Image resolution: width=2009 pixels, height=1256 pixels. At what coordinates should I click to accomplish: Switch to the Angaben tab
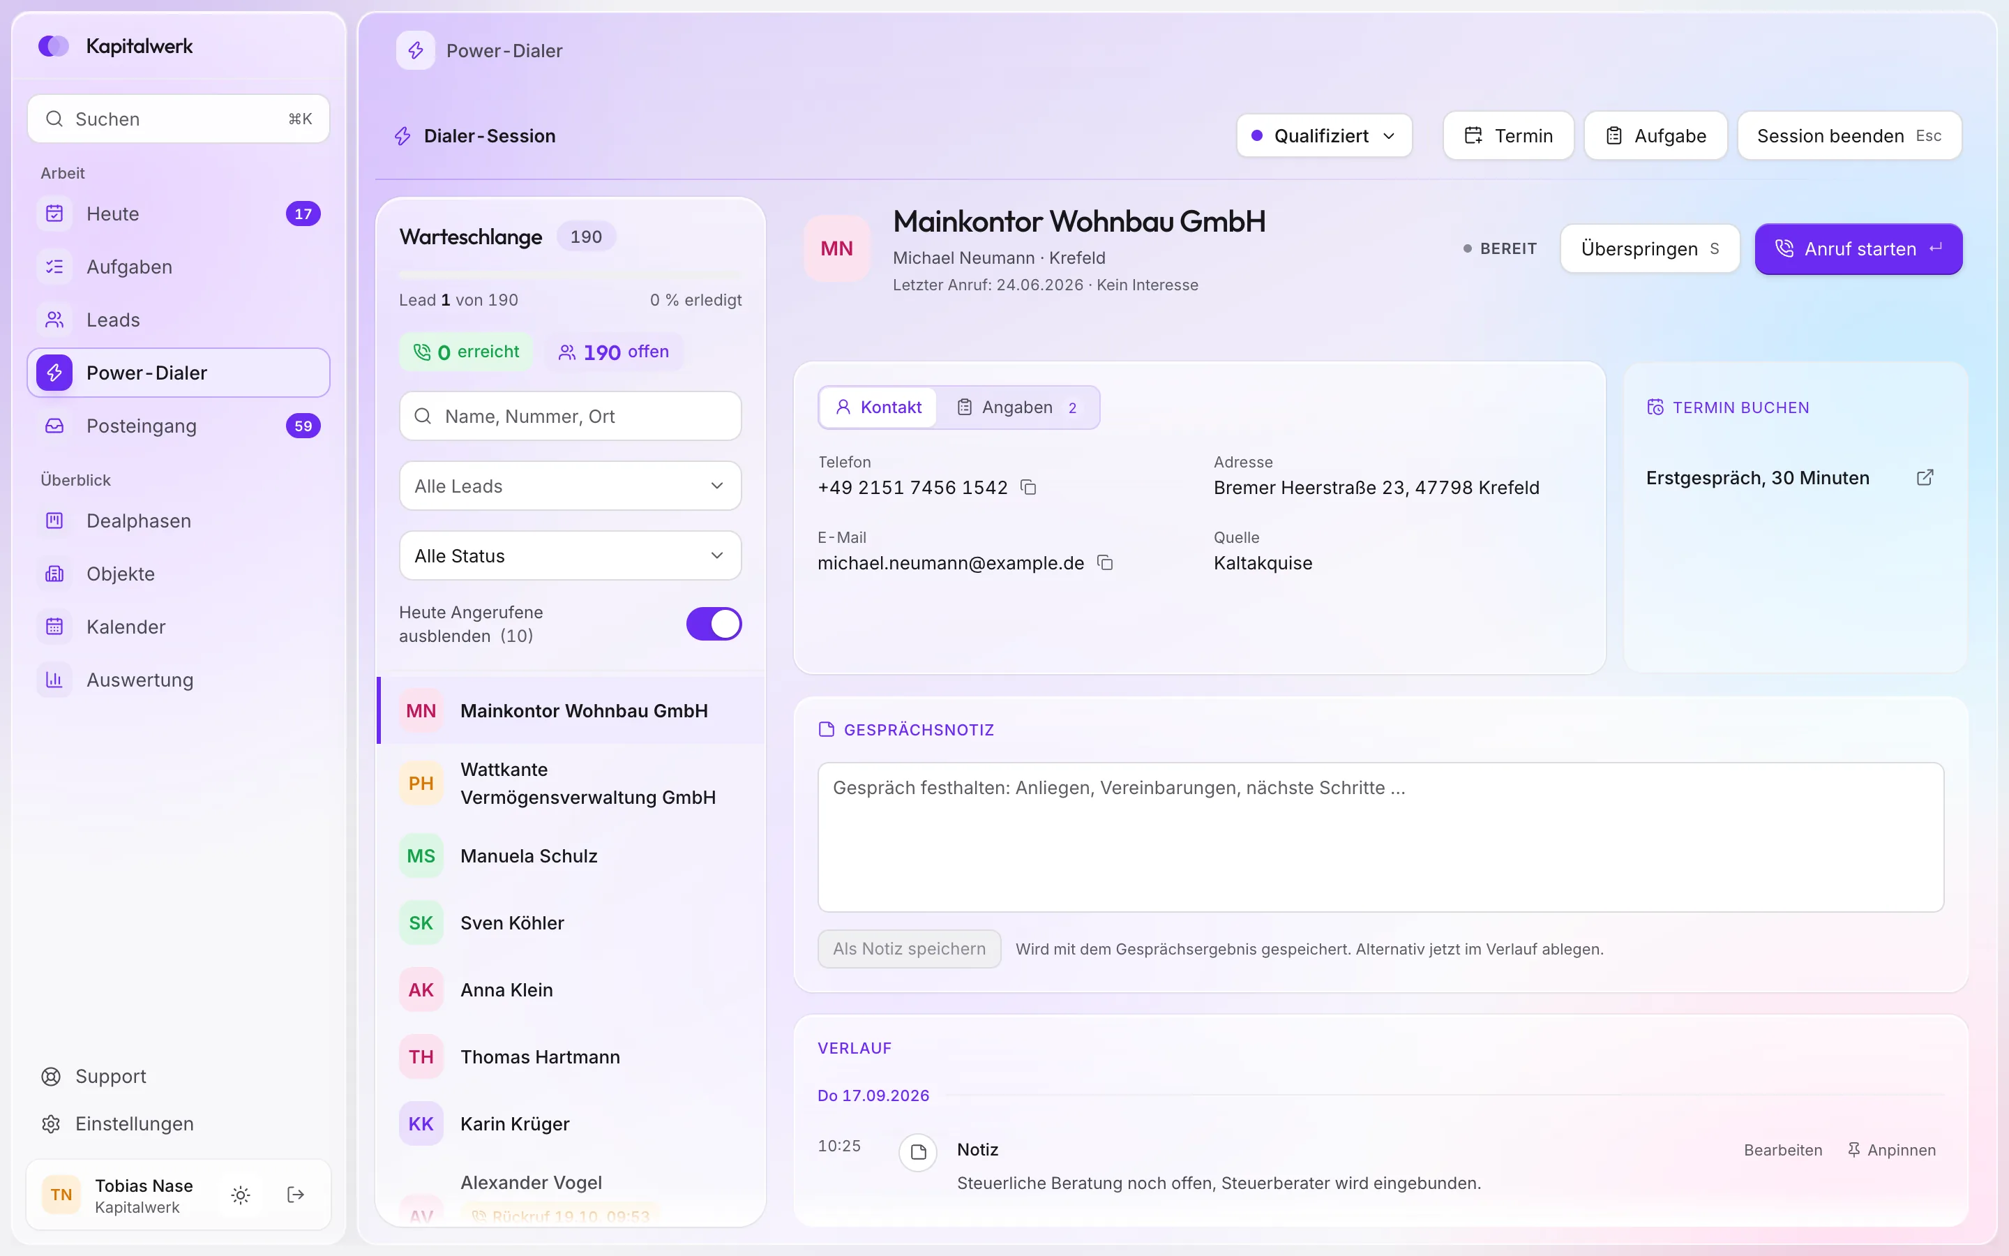click(1018, 408)
